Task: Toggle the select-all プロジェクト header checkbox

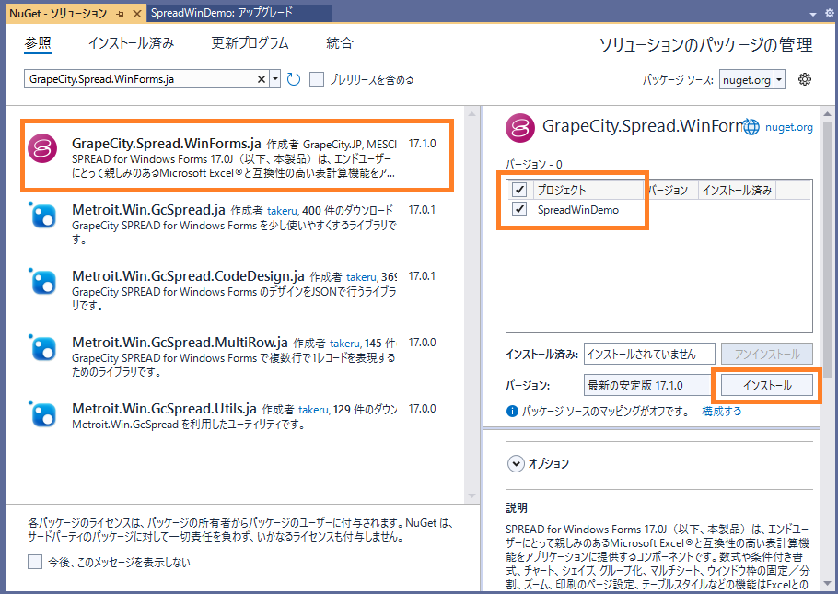Action: point(519,190)
